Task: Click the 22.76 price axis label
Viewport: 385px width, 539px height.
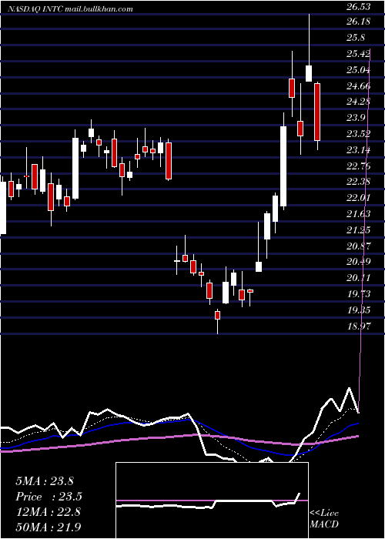Action: pyautogui.click(x=358, y=166)
